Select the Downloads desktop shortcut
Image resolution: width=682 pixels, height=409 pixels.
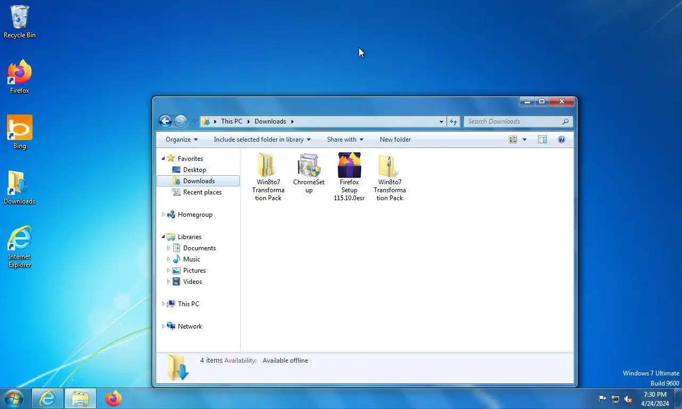tap(20, 187)
